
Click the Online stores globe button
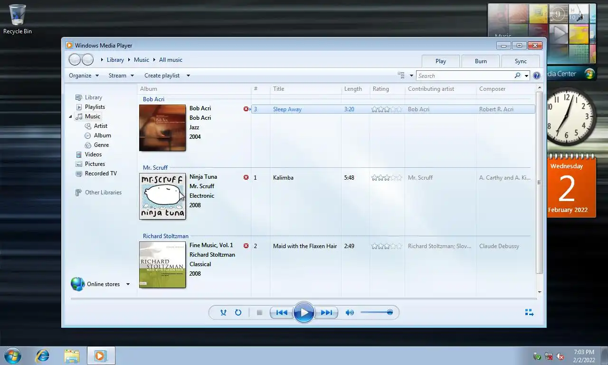pos(77,284)
